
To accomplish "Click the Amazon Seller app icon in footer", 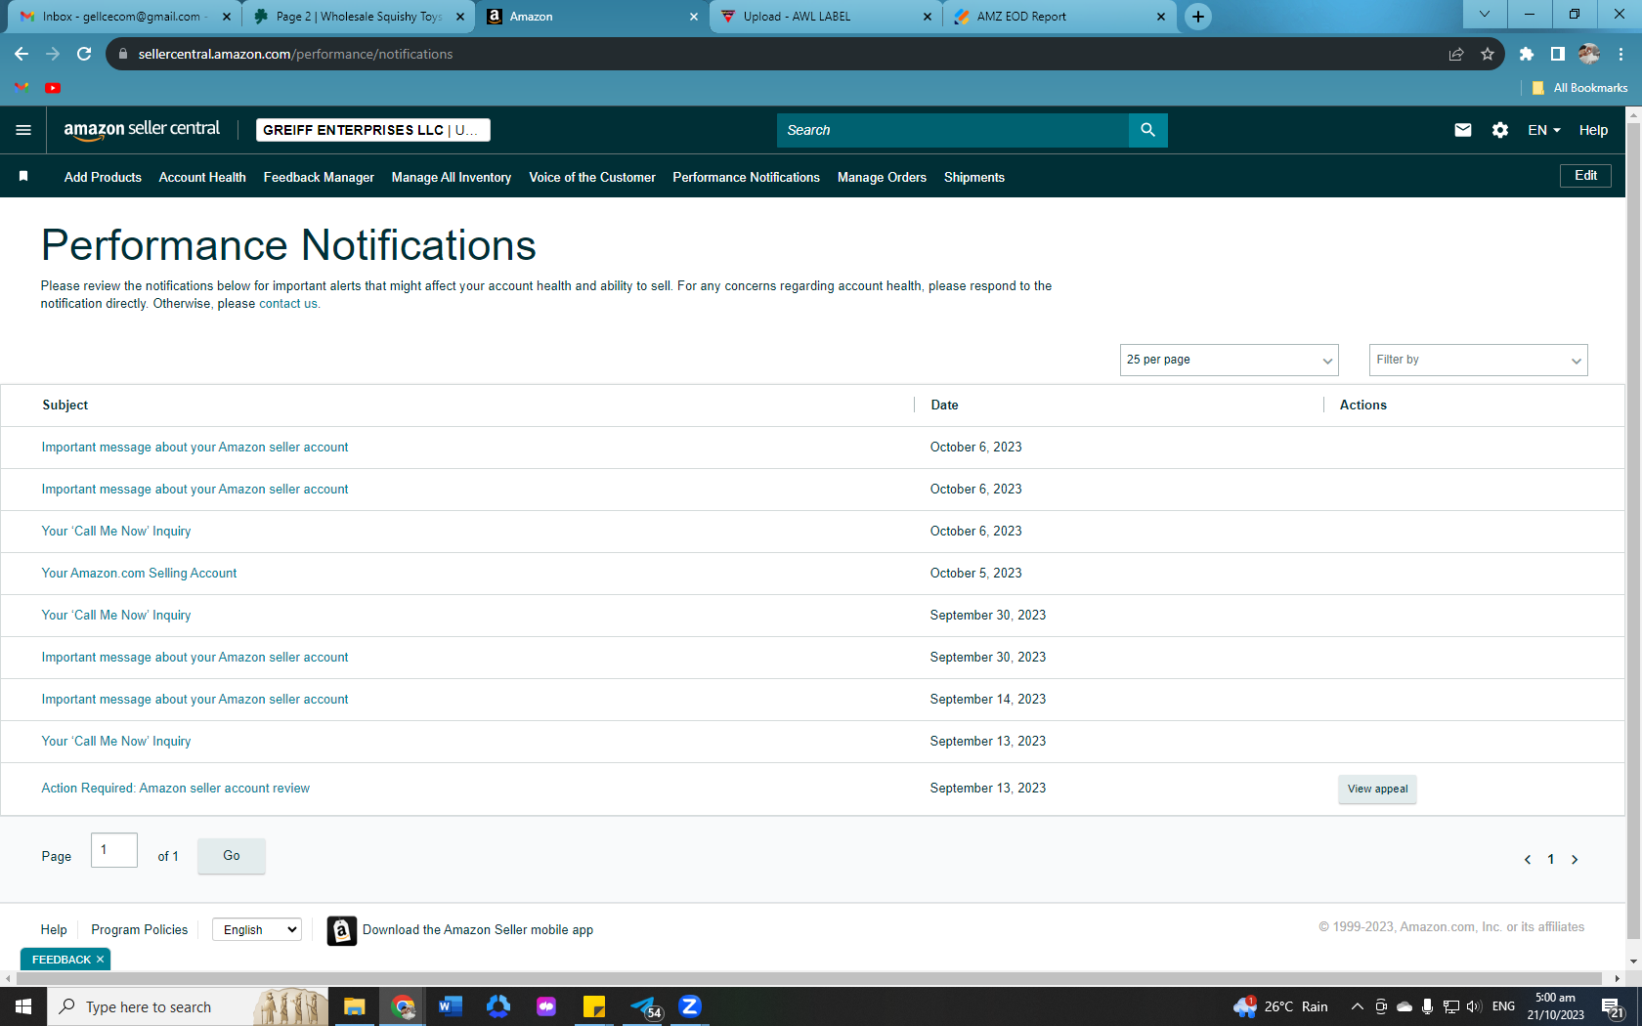I will (x=341, y=930).
